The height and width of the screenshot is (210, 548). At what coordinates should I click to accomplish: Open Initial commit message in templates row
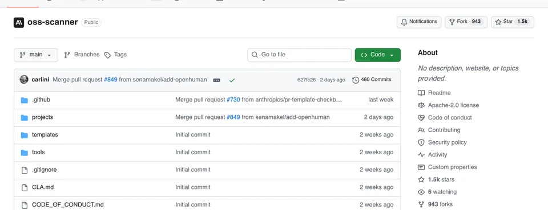[x=193, y=135]
